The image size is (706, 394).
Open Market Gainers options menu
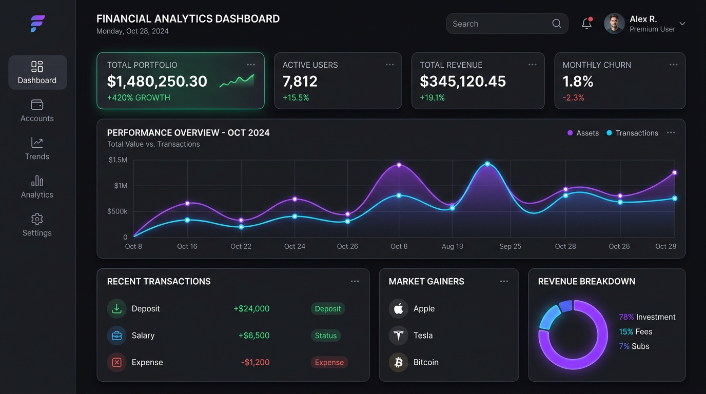tap(504, 282)
